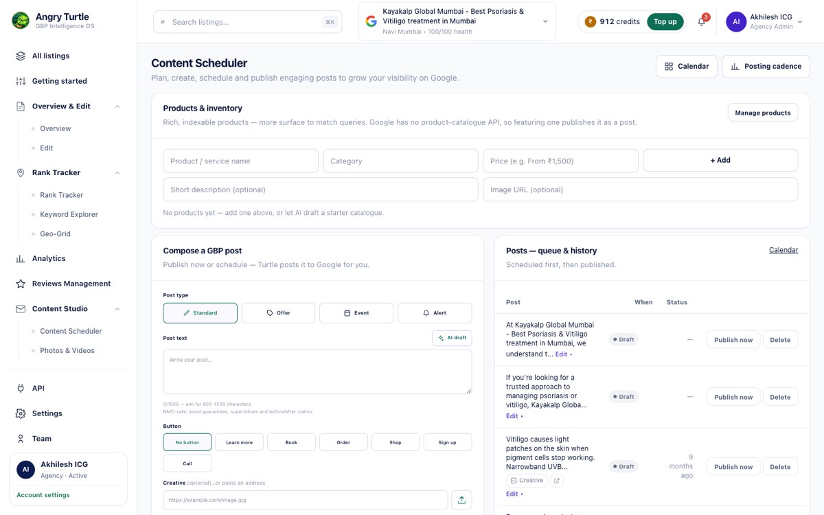Focus the Write your post text area
This screenshot has width=824, height=515.
click(x=317, y=372)
